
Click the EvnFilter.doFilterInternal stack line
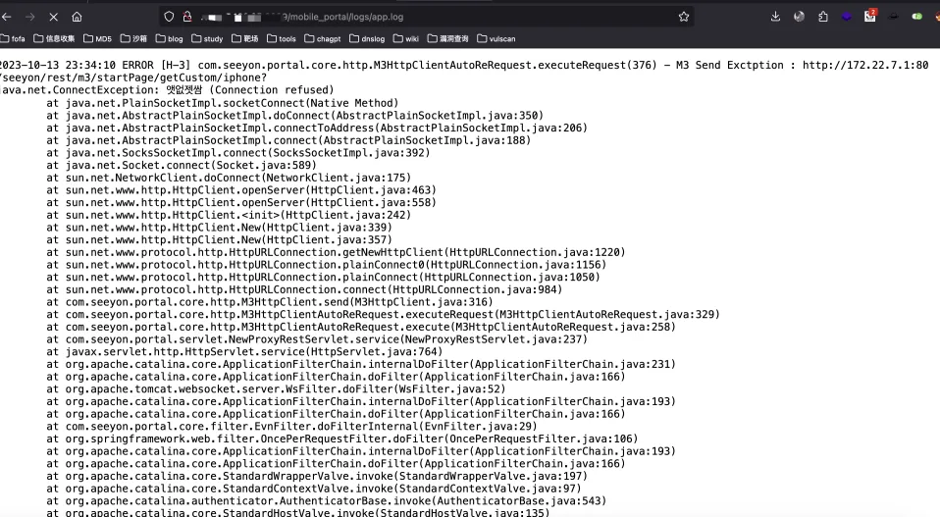[x=292, y=427]
